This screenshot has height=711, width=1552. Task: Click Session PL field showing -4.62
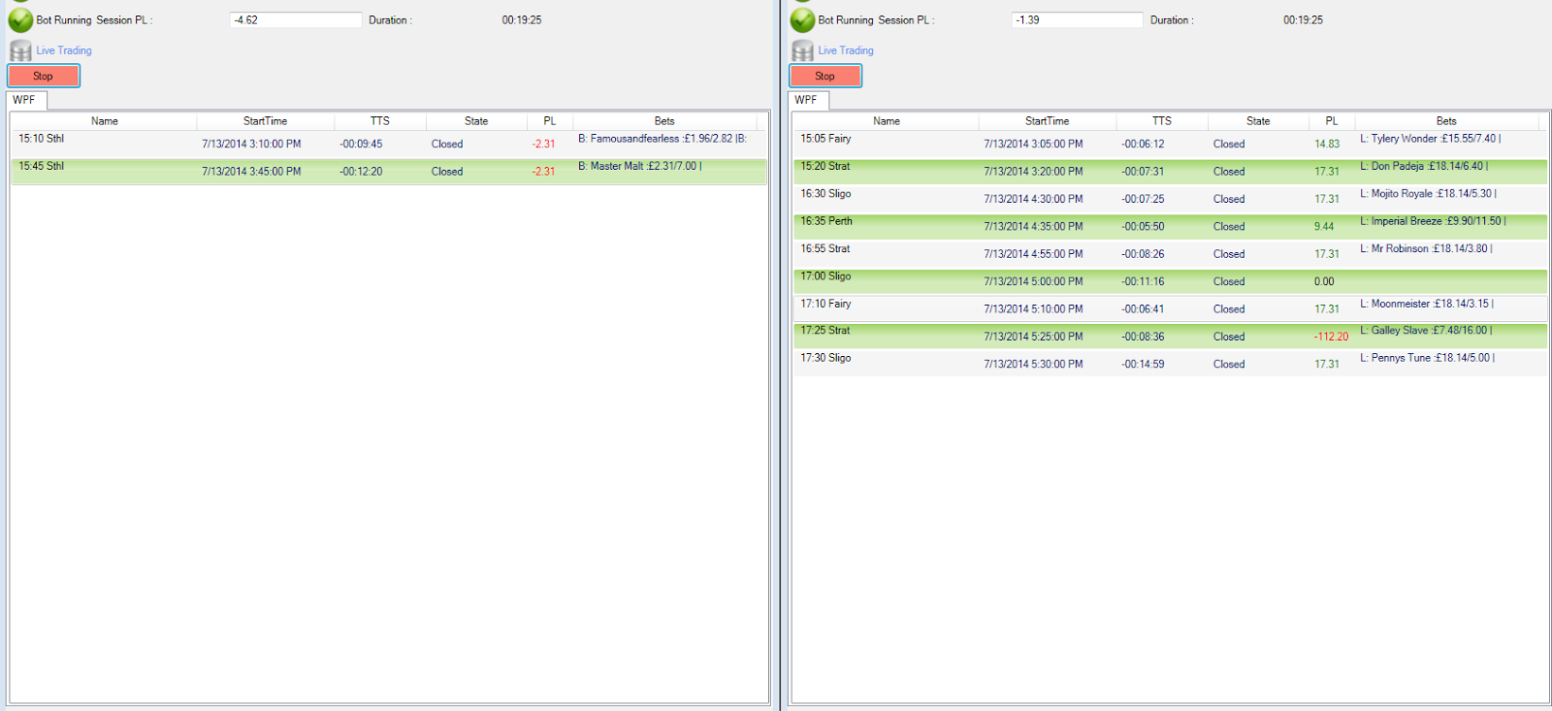pos(296,19)
